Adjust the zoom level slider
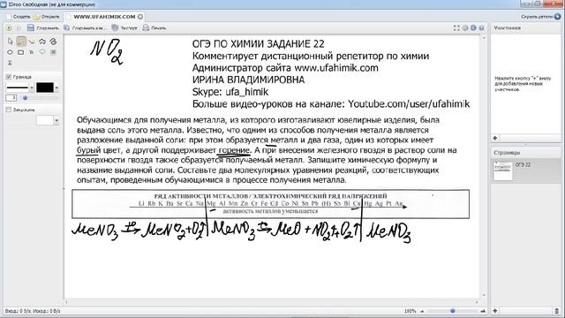565x318 pixels. click(x=453, y=311)
